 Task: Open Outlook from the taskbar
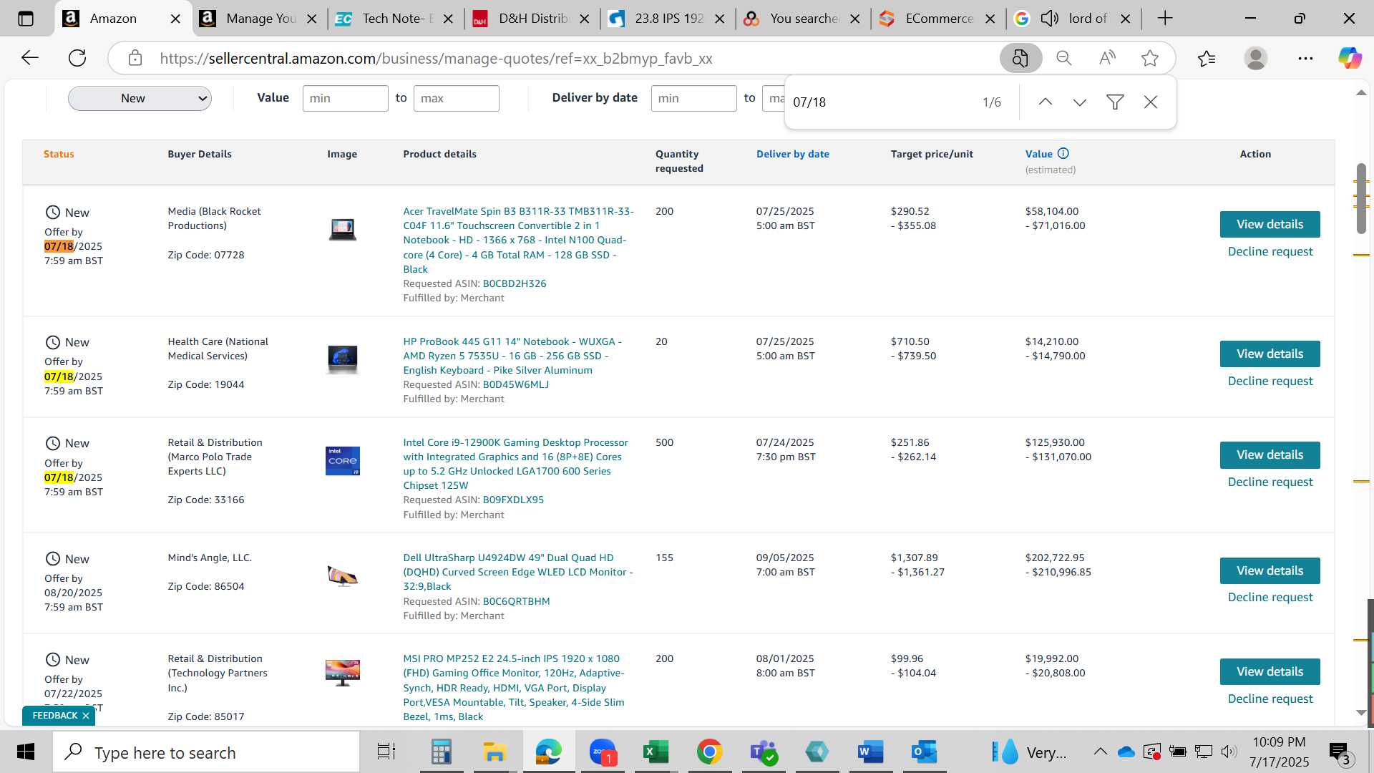coord(924,752)
